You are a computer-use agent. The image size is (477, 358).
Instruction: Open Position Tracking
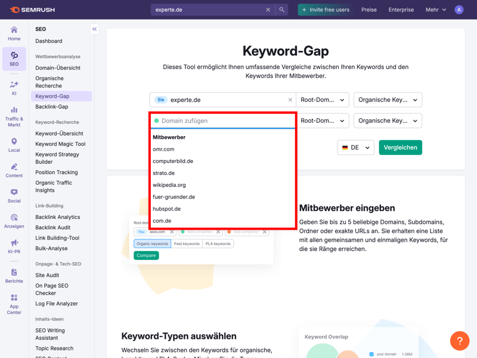[x=57, y=172]
